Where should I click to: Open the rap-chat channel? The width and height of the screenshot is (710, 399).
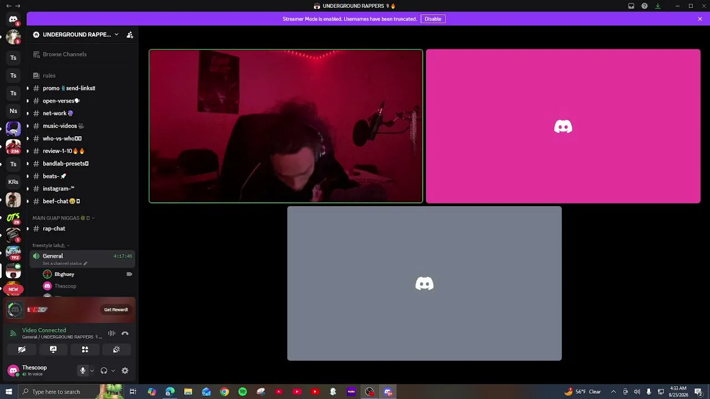tap(82, 228)
